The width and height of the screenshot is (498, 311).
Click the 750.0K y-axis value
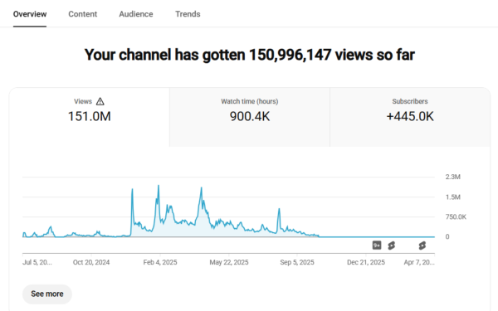click(456, 217)
